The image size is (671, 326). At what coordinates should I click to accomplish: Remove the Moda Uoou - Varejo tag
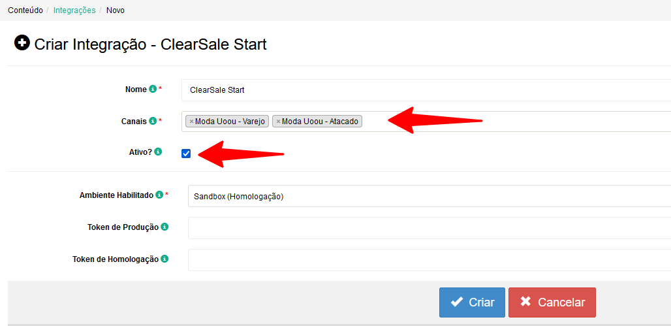coord(191,122)
